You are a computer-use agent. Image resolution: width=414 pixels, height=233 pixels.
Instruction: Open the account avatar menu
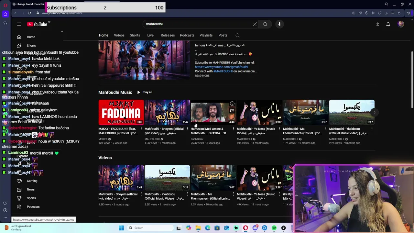401,24
